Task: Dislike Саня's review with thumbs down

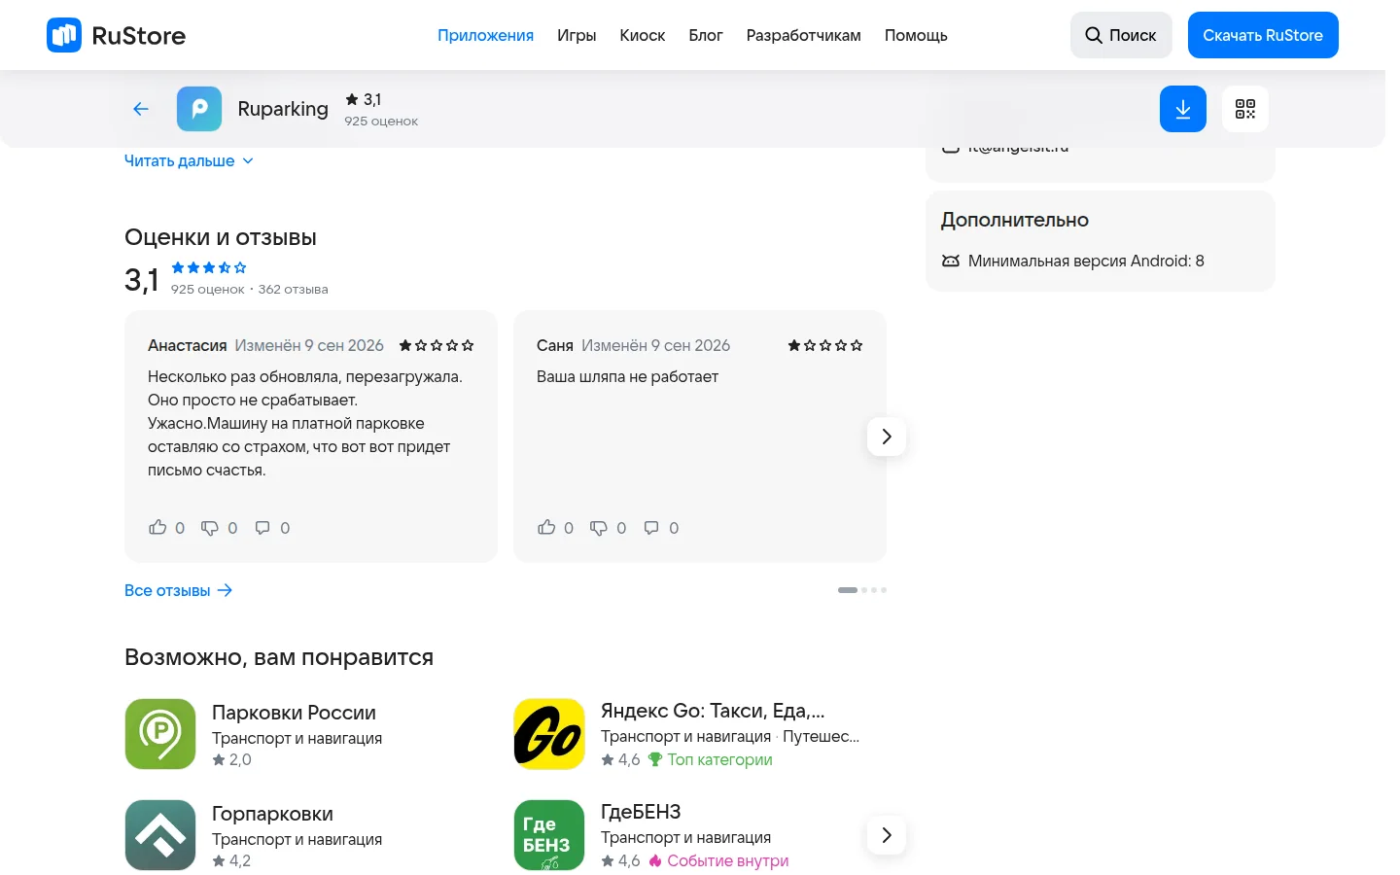Action: click(x=599, y=528)
